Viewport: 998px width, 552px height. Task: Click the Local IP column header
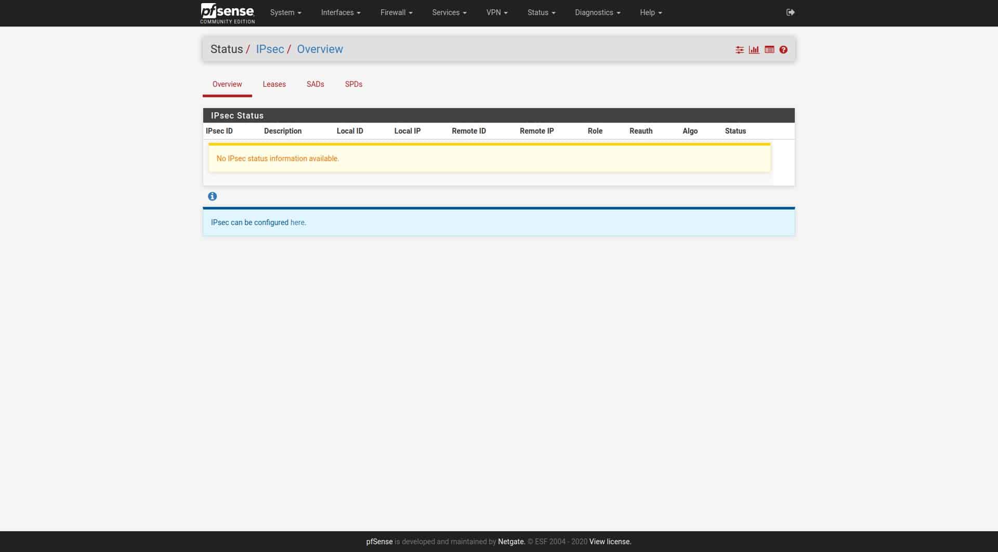pyautogui.click(x=408, y=131)
